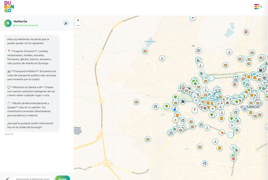
Task: Select the soccer marker left of the park tree marker
Action: tap(156, 106)
